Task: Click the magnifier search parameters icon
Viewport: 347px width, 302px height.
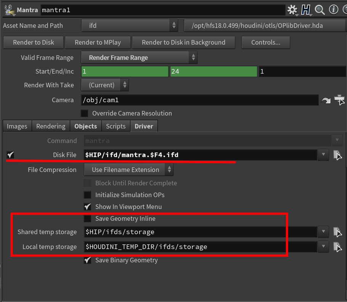Action: pyautogui.click(x=320, y=10)
